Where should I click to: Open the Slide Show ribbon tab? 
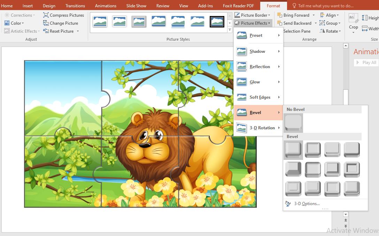pyautogui.click(x=136, y=6)
